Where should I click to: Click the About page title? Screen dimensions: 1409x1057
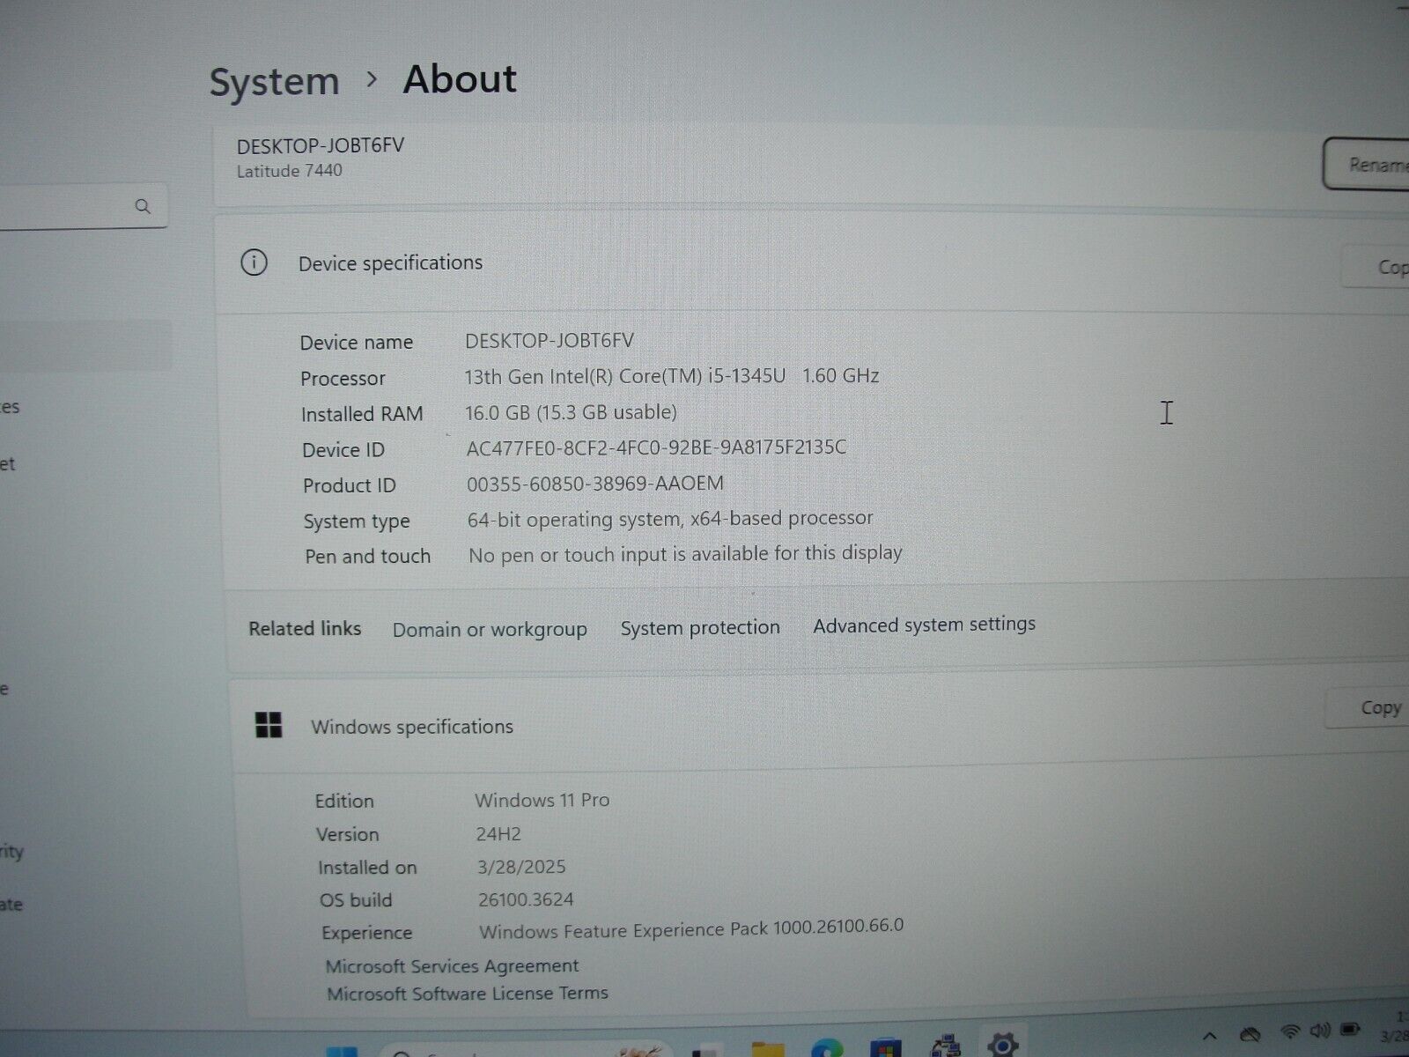point(460,78)
